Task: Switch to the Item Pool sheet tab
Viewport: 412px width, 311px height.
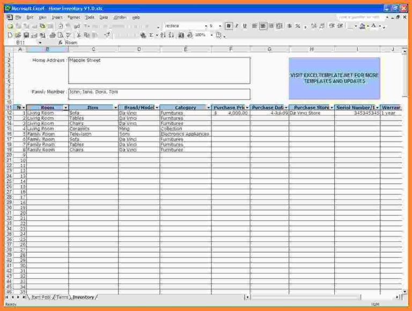Action: [41, 298]
